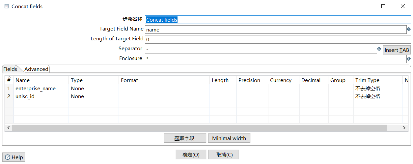Image resolution: width=413 pixels, height=164 pixels.
Task: Click the Insert TAB button
Action: coord(397,50)
